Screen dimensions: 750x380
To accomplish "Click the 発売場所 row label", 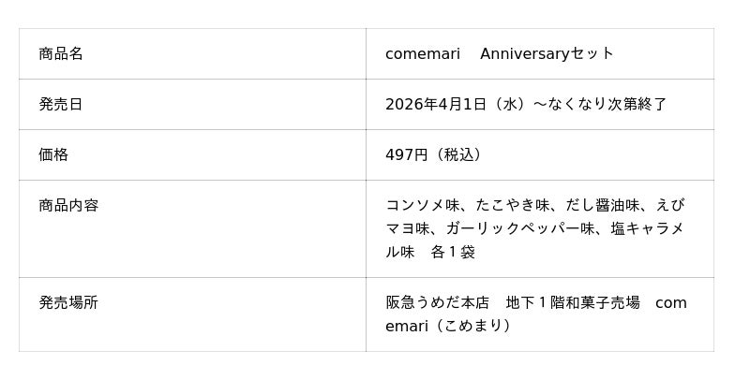I will 68,302.
